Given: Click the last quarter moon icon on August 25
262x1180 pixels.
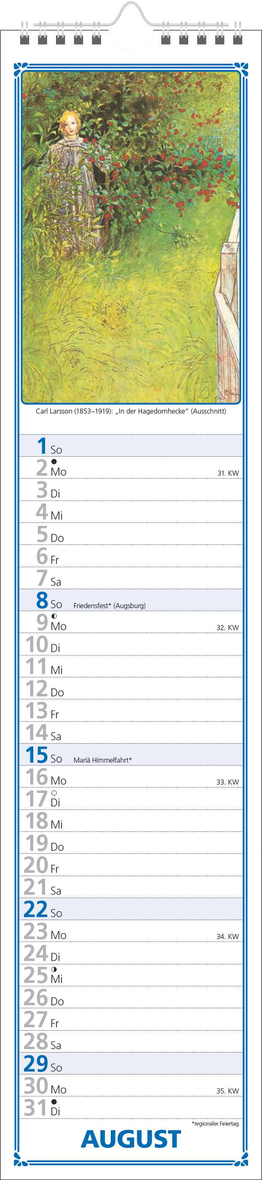Looking at the screenshot, I should click(x=54, y=969).
